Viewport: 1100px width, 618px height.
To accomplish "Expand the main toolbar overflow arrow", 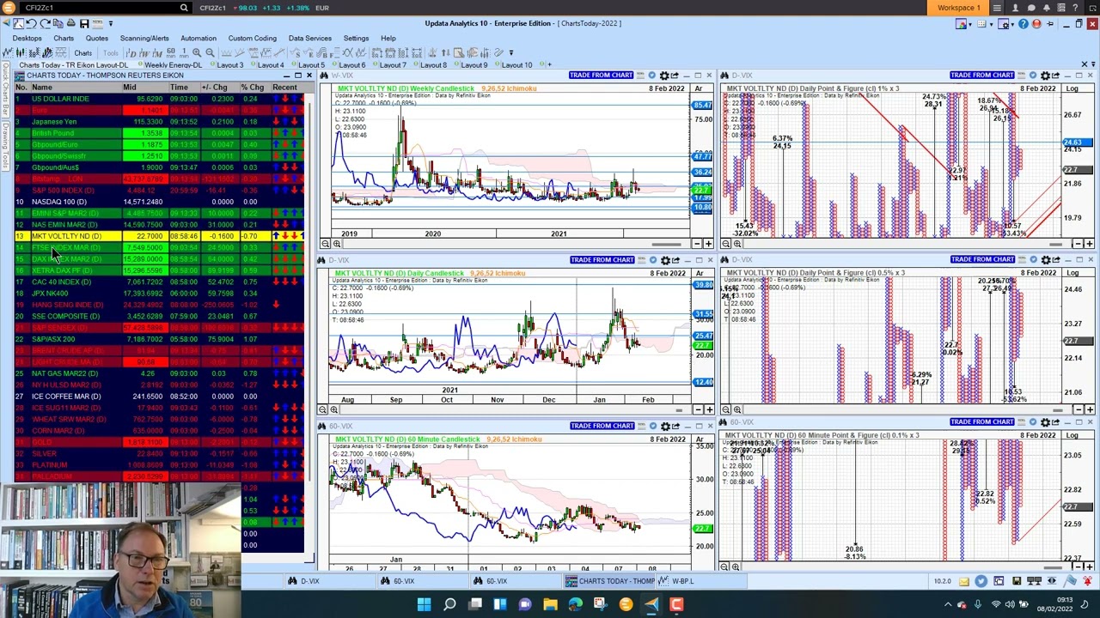I will 511,52.
